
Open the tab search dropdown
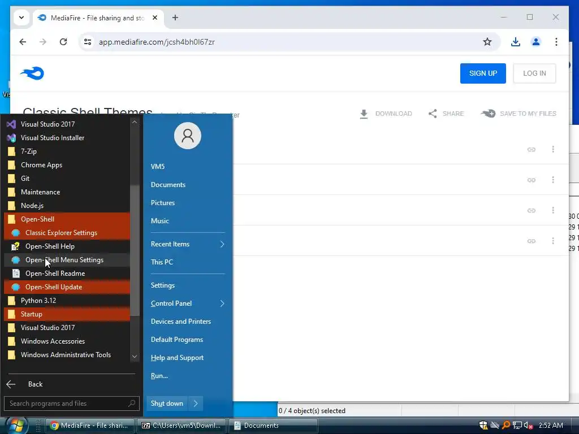point(21,18)
